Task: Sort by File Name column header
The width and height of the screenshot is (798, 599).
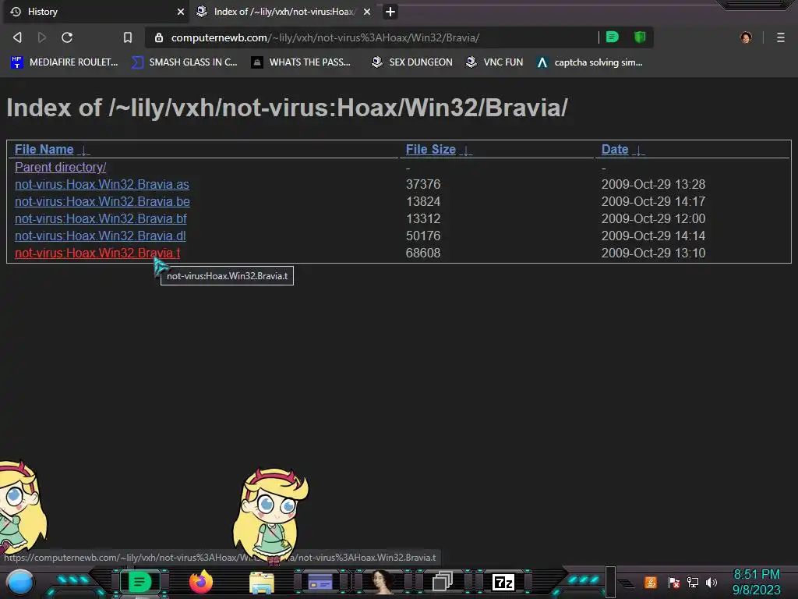Action: [x=44, y=149]
